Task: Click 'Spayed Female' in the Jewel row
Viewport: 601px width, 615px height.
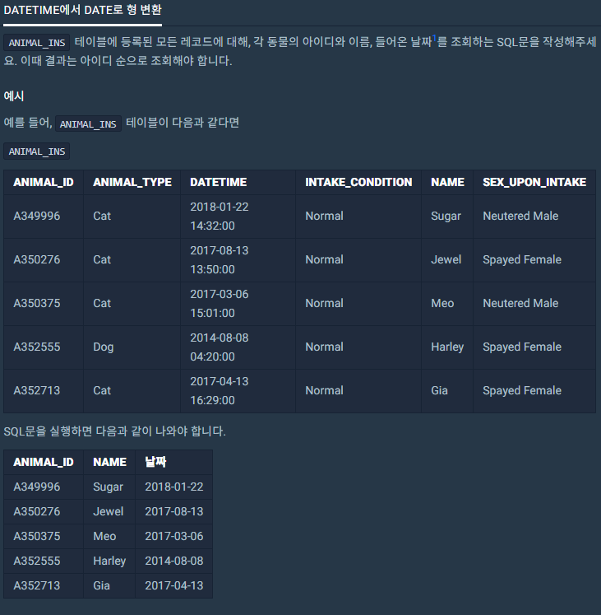Action: [522, 260]
